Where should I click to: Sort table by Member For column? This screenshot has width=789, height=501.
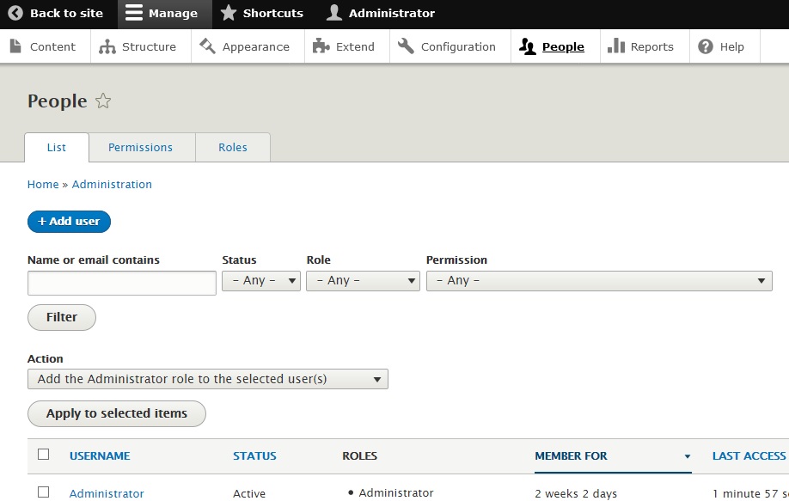pos(571,456)
